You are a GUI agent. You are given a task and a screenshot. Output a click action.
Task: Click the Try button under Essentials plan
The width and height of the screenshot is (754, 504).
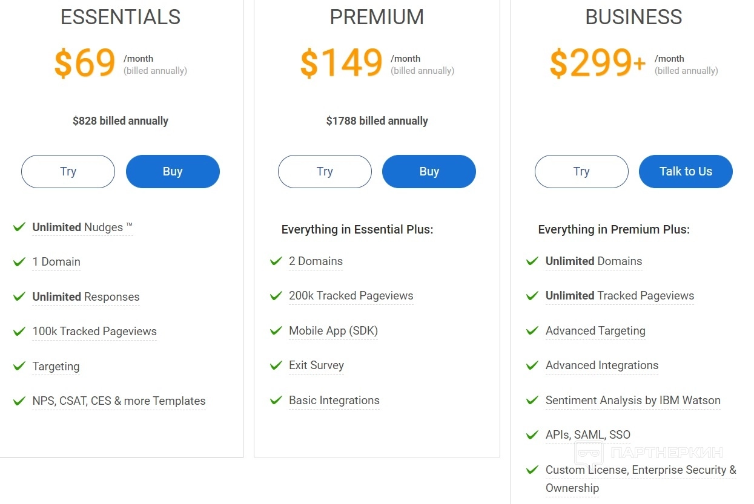click(x=68, y=172)
